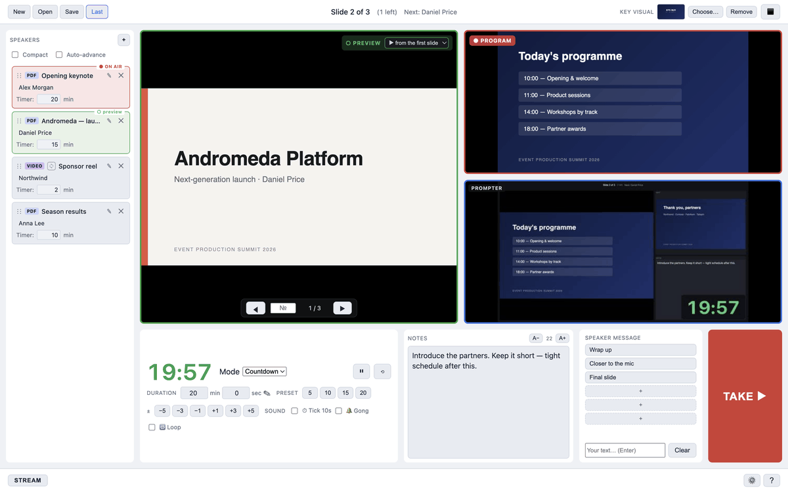788x492 pixels.
Task: Toggle the loop icon on Sponsor reel
Action: coord(51,166)
